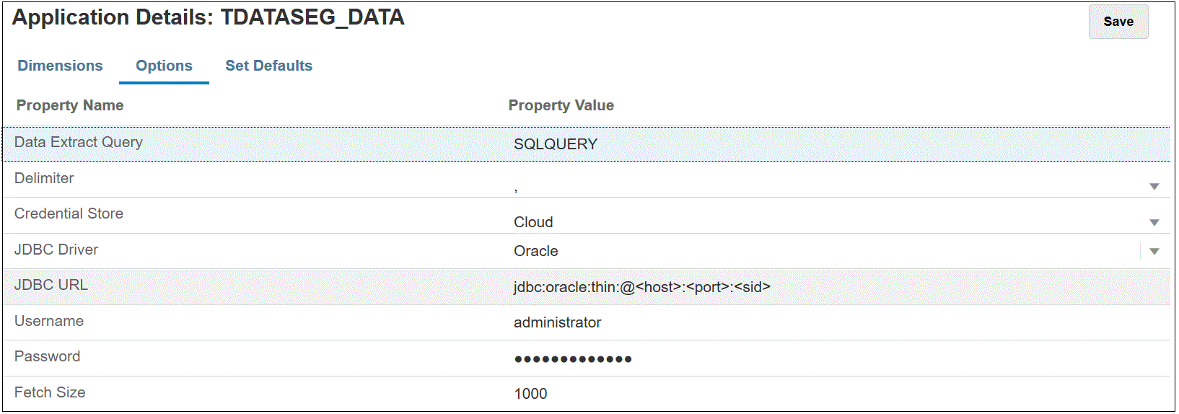1179x414 pixels.
Task: Click the administrator username field
Action: click(x=557, y=322)
